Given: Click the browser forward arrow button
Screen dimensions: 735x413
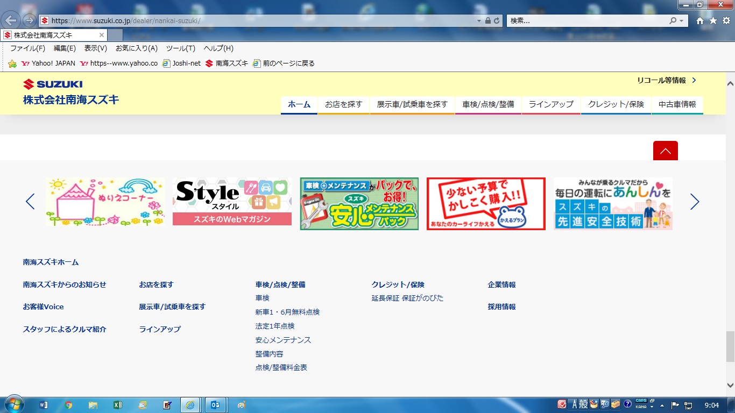Looking at the screenshot, I should pos(29,20).
